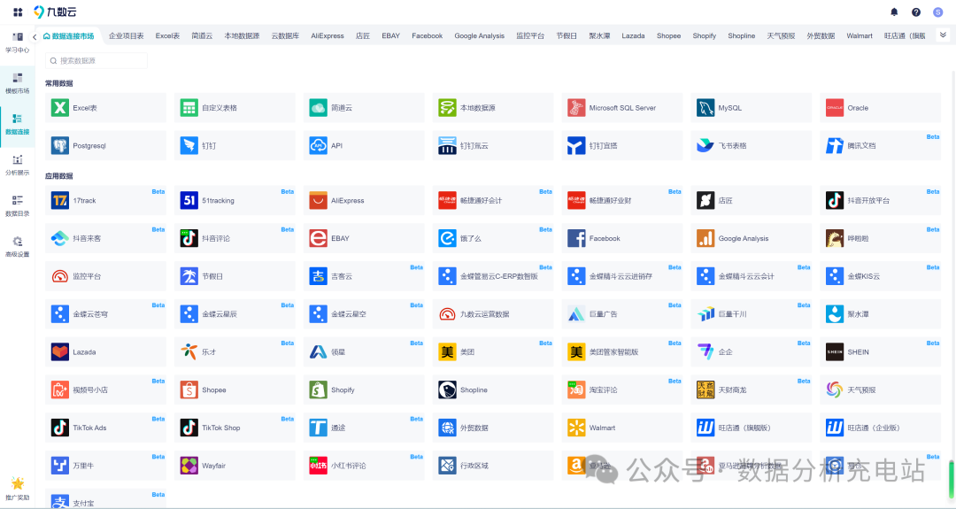Select the 腾讯文档 icon
The height and width of the screenshot is (509, 956).
(835, 146)
